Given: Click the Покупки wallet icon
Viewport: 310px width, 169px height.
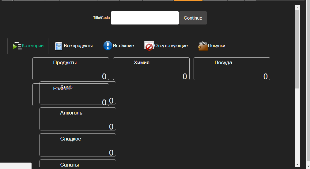Looking at the screenshot, I should (203, 46).
